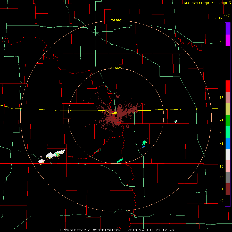Click the NEXLAB-College of DuPage credit text

[206, 3]
